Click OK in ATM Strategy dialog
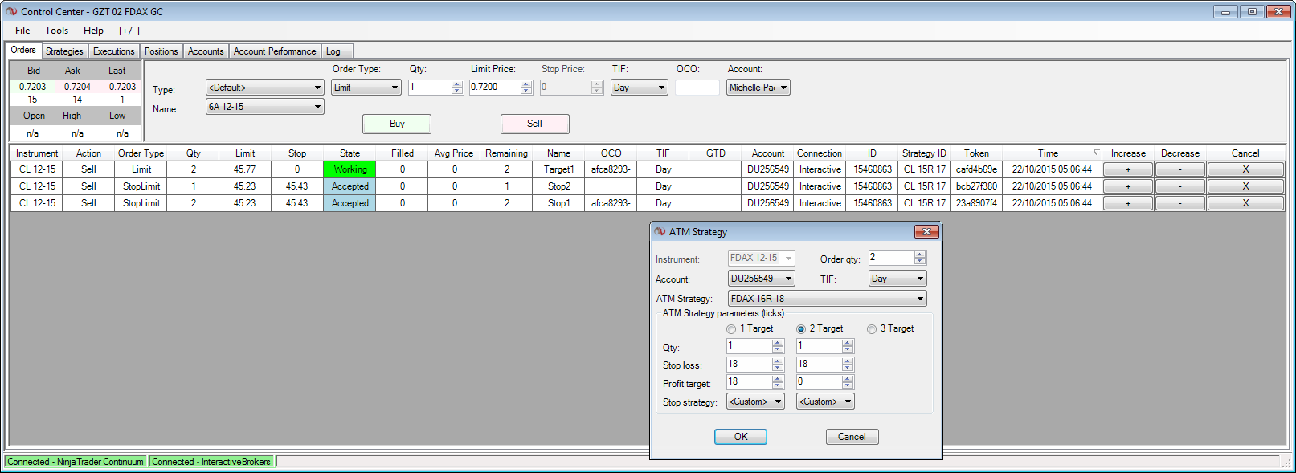This screenshot has width=1296, height=473. pos(741,437)
